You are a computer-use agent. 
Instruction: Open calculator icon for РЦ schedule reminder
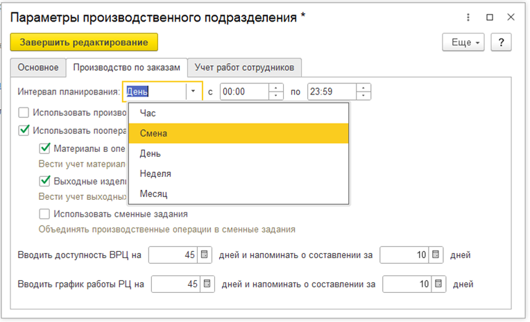[438, 284]
